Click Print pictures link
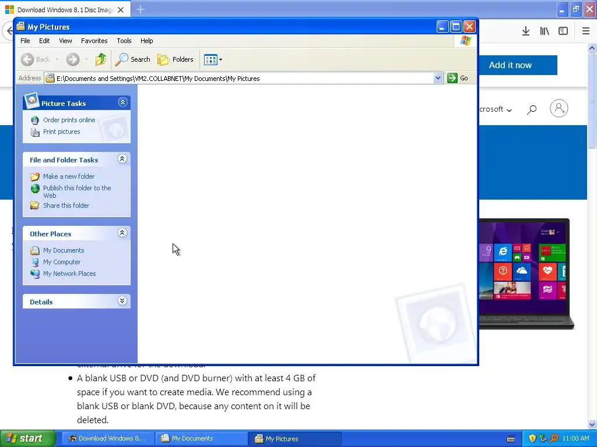The height and width of the screenshot is (447, 597). pos(62,132)
